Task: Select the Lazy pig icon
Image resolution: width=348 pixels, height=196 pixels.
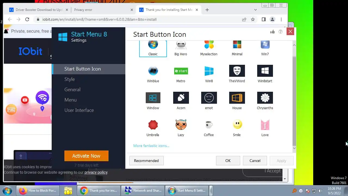Action: (x=181, y=128)
